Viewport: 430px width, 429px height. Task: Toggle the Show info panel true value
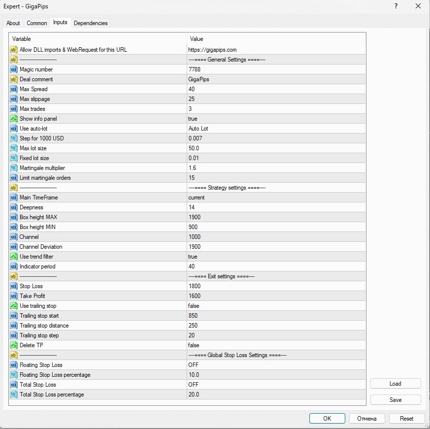(276, 119)
